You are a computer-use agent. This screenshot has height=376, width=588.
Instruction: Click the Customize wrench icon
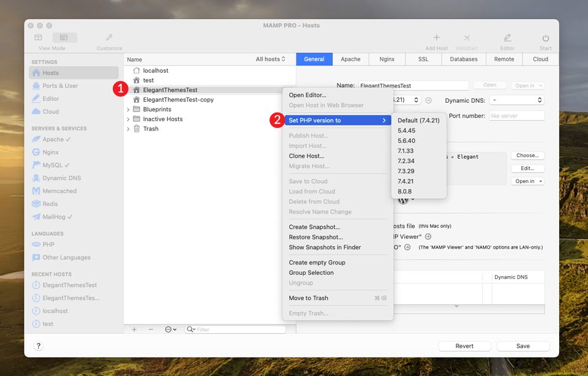(109, 38)
